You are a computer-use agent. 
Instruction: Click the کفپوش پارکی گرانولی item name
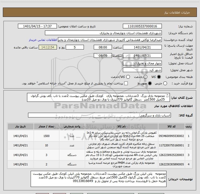(122, 136)
